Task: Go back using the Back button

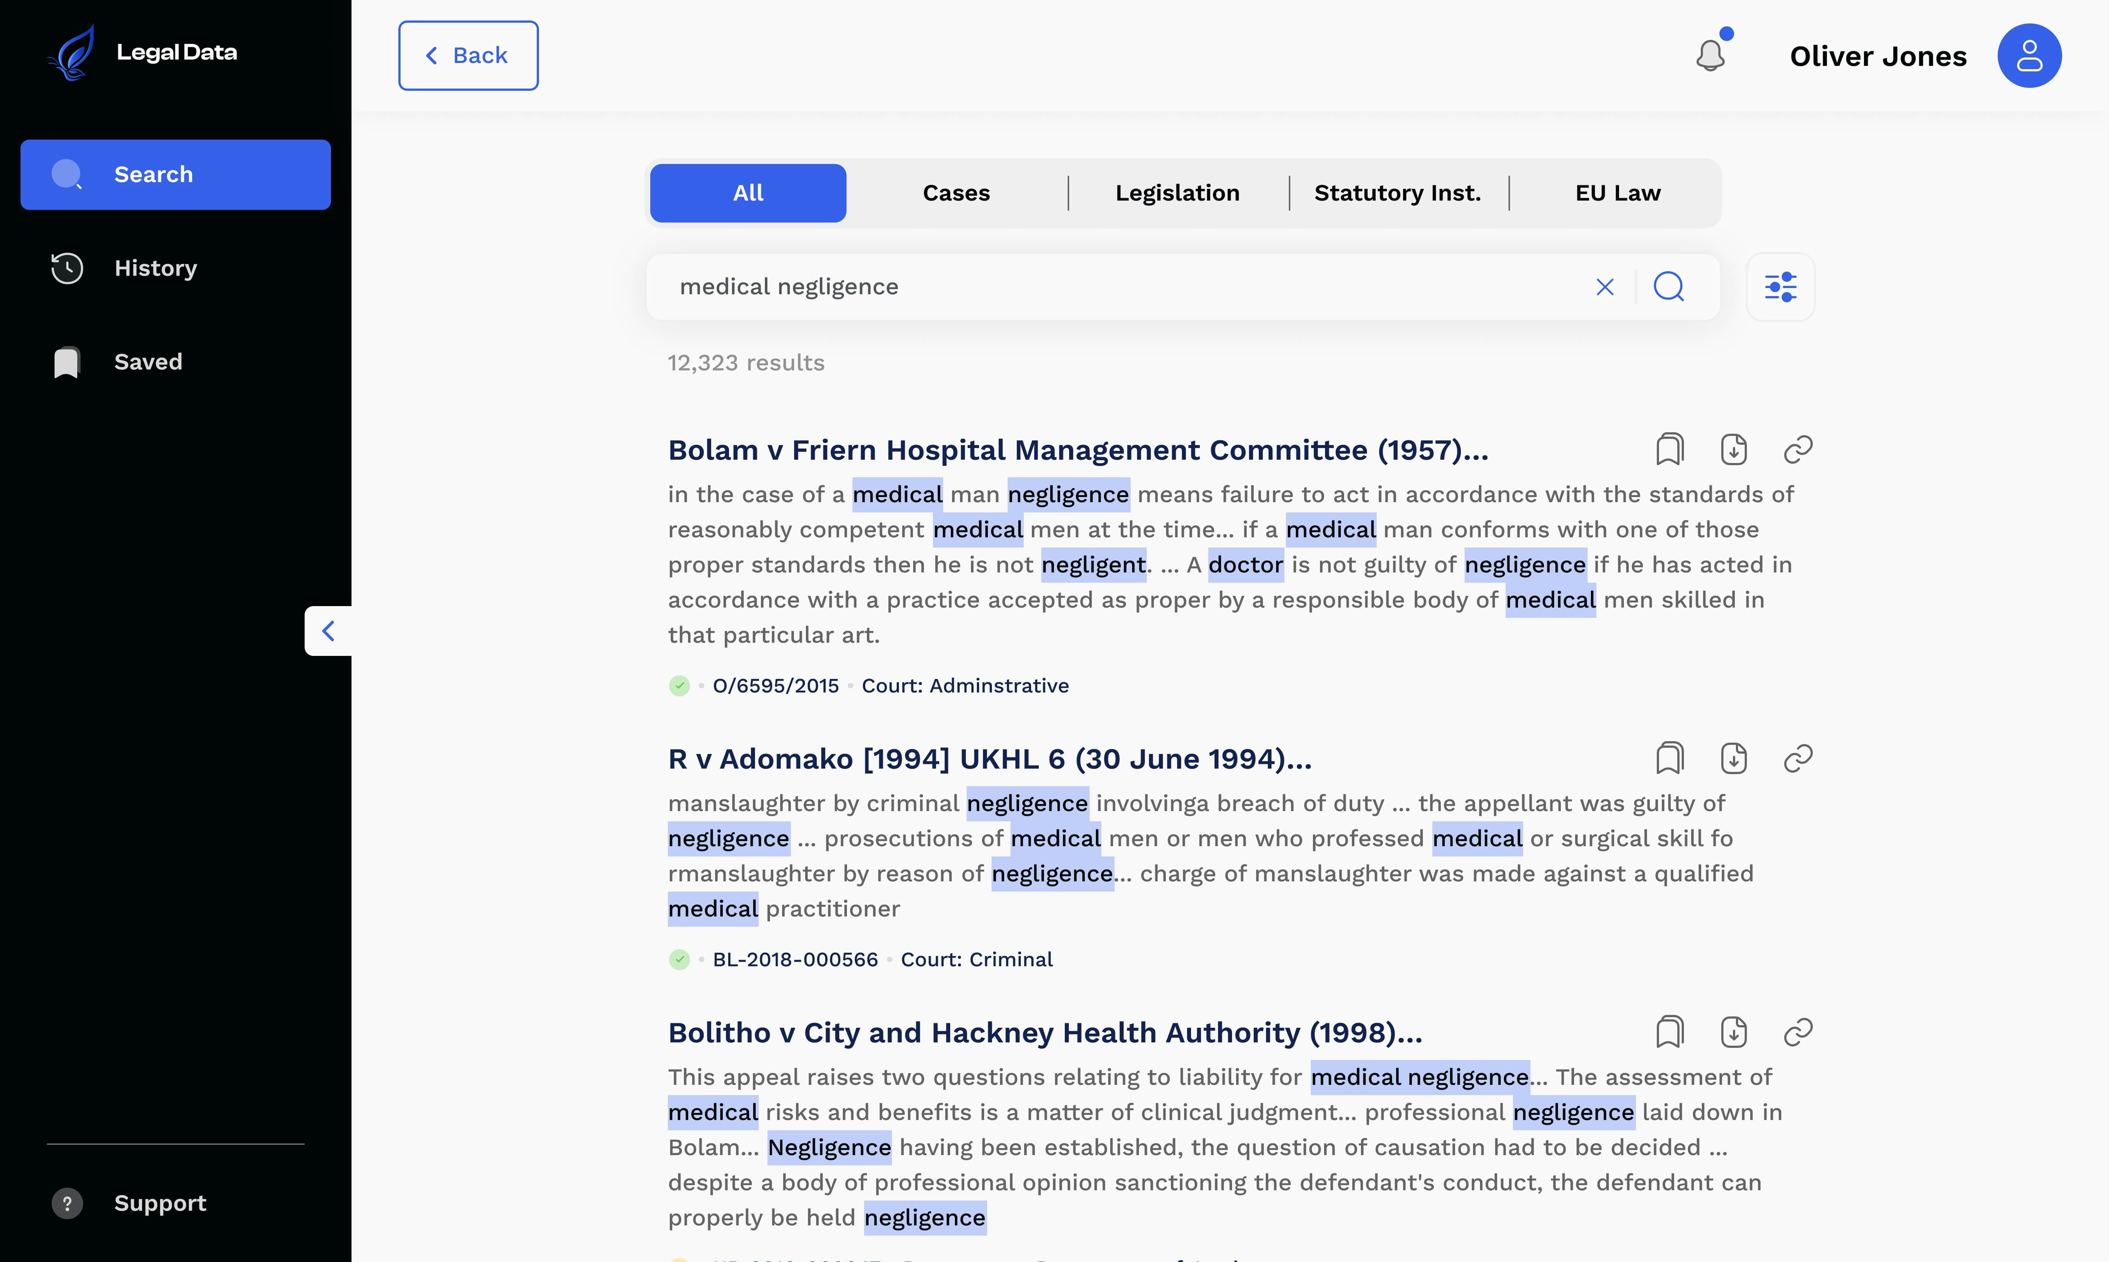Action: (x=468, y=55)
